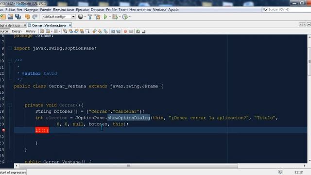This screenshot has height=175, width=311.
Task: Click the Last Edit editor toolbar icon
Action: (42, 31)
